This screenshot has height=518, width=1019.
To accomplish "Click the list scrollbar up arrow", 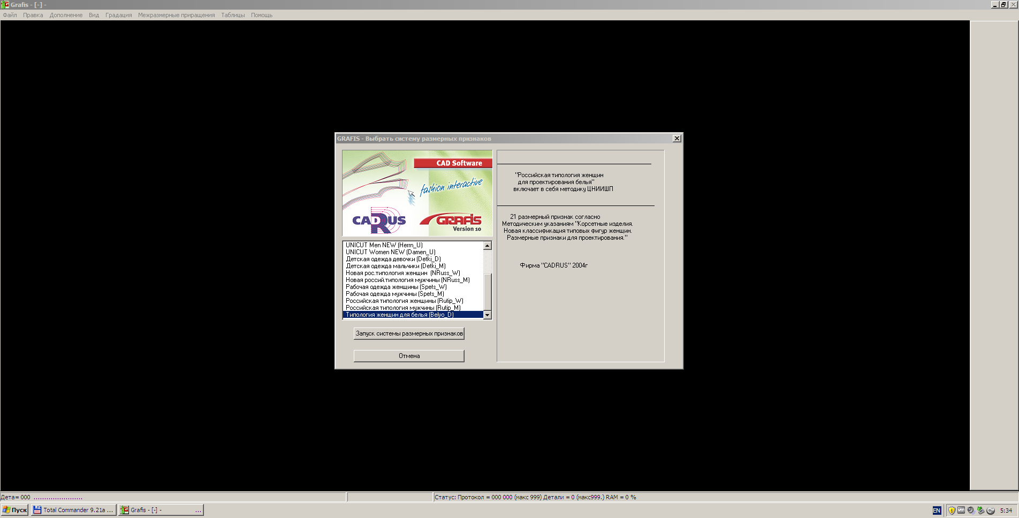I will (488, 246).
